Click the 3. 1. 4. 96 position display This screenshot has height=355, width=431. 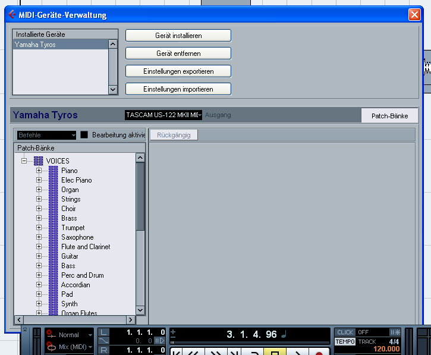point(251,334)
